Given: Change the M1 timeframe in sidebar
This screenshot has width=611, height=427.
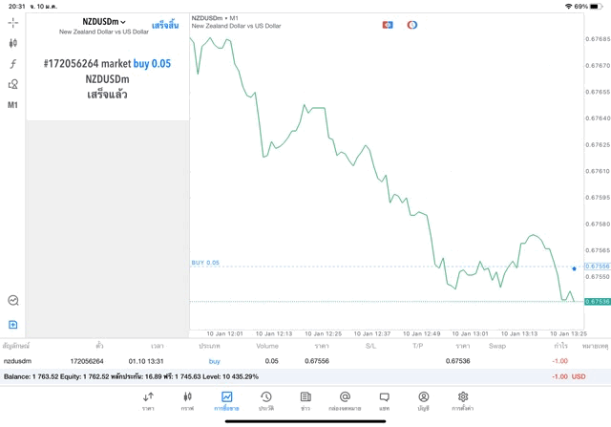Looking at the screenshot, I should coord(12,105).
